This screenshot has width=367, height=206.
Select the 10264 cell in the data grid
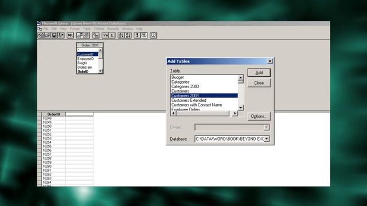(x=53, y=182)
